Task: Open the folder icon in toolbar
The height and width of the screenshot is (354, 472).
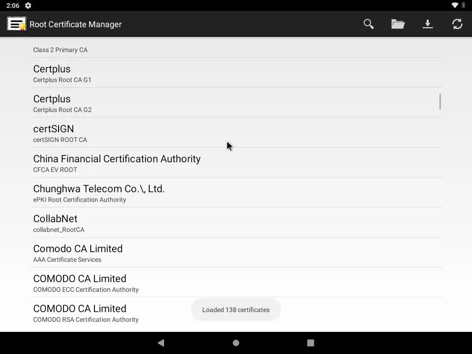Action: click(x=398, y=24)
